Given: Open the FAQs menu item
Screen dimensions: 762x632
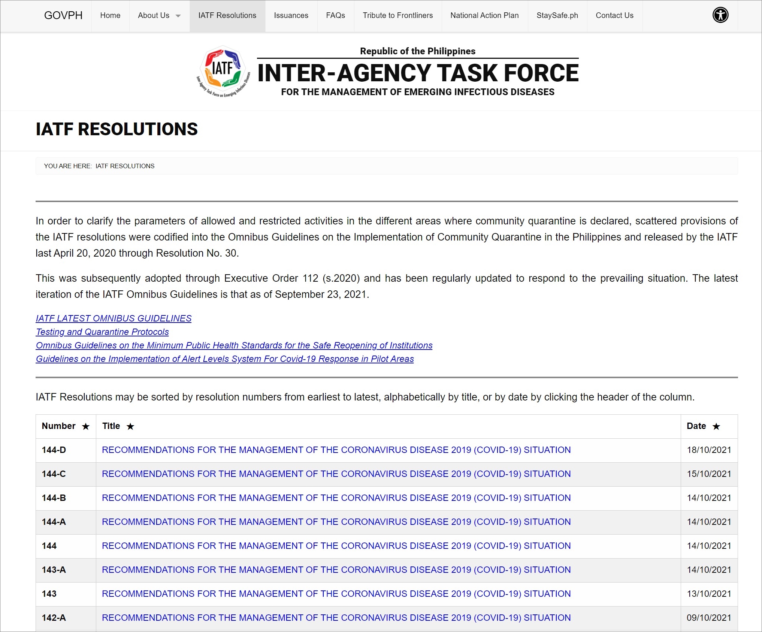Looking at the screenshot, I should pos(335,15).
